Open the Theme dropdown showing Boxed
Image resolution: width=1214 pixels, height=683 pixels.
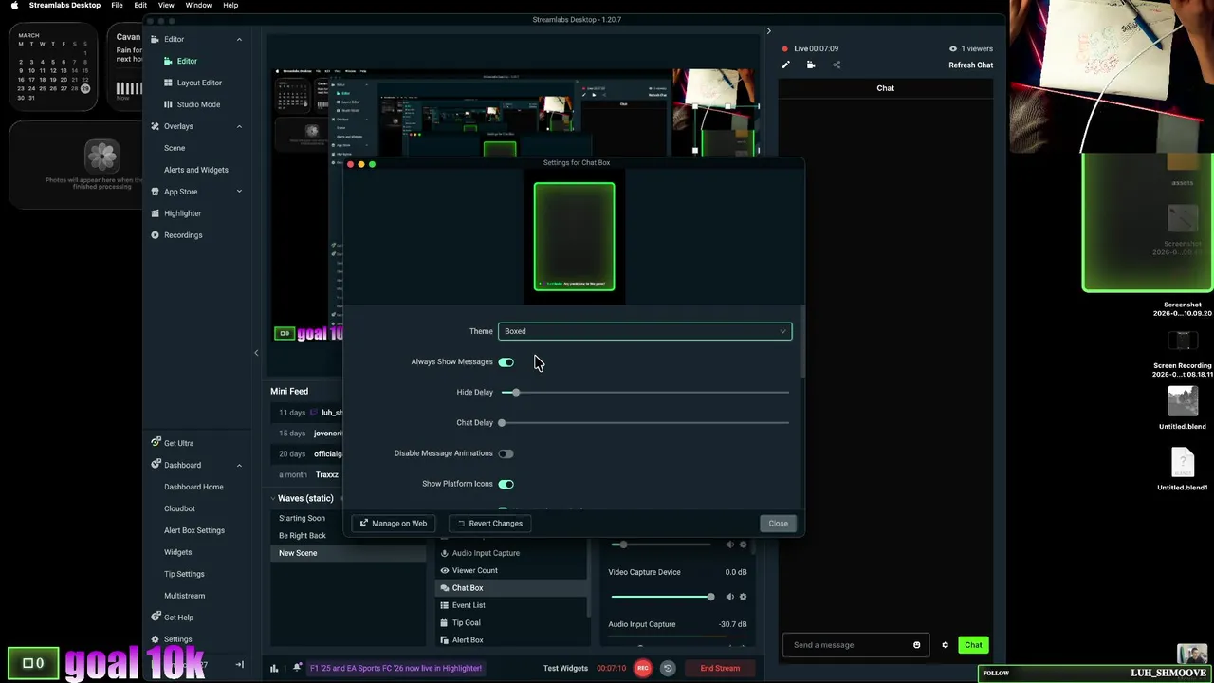[645, 331]
